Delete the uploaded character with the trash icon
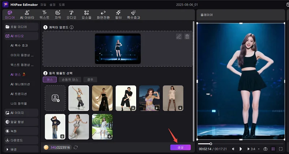The image size is (289, 154). point(187,36)
